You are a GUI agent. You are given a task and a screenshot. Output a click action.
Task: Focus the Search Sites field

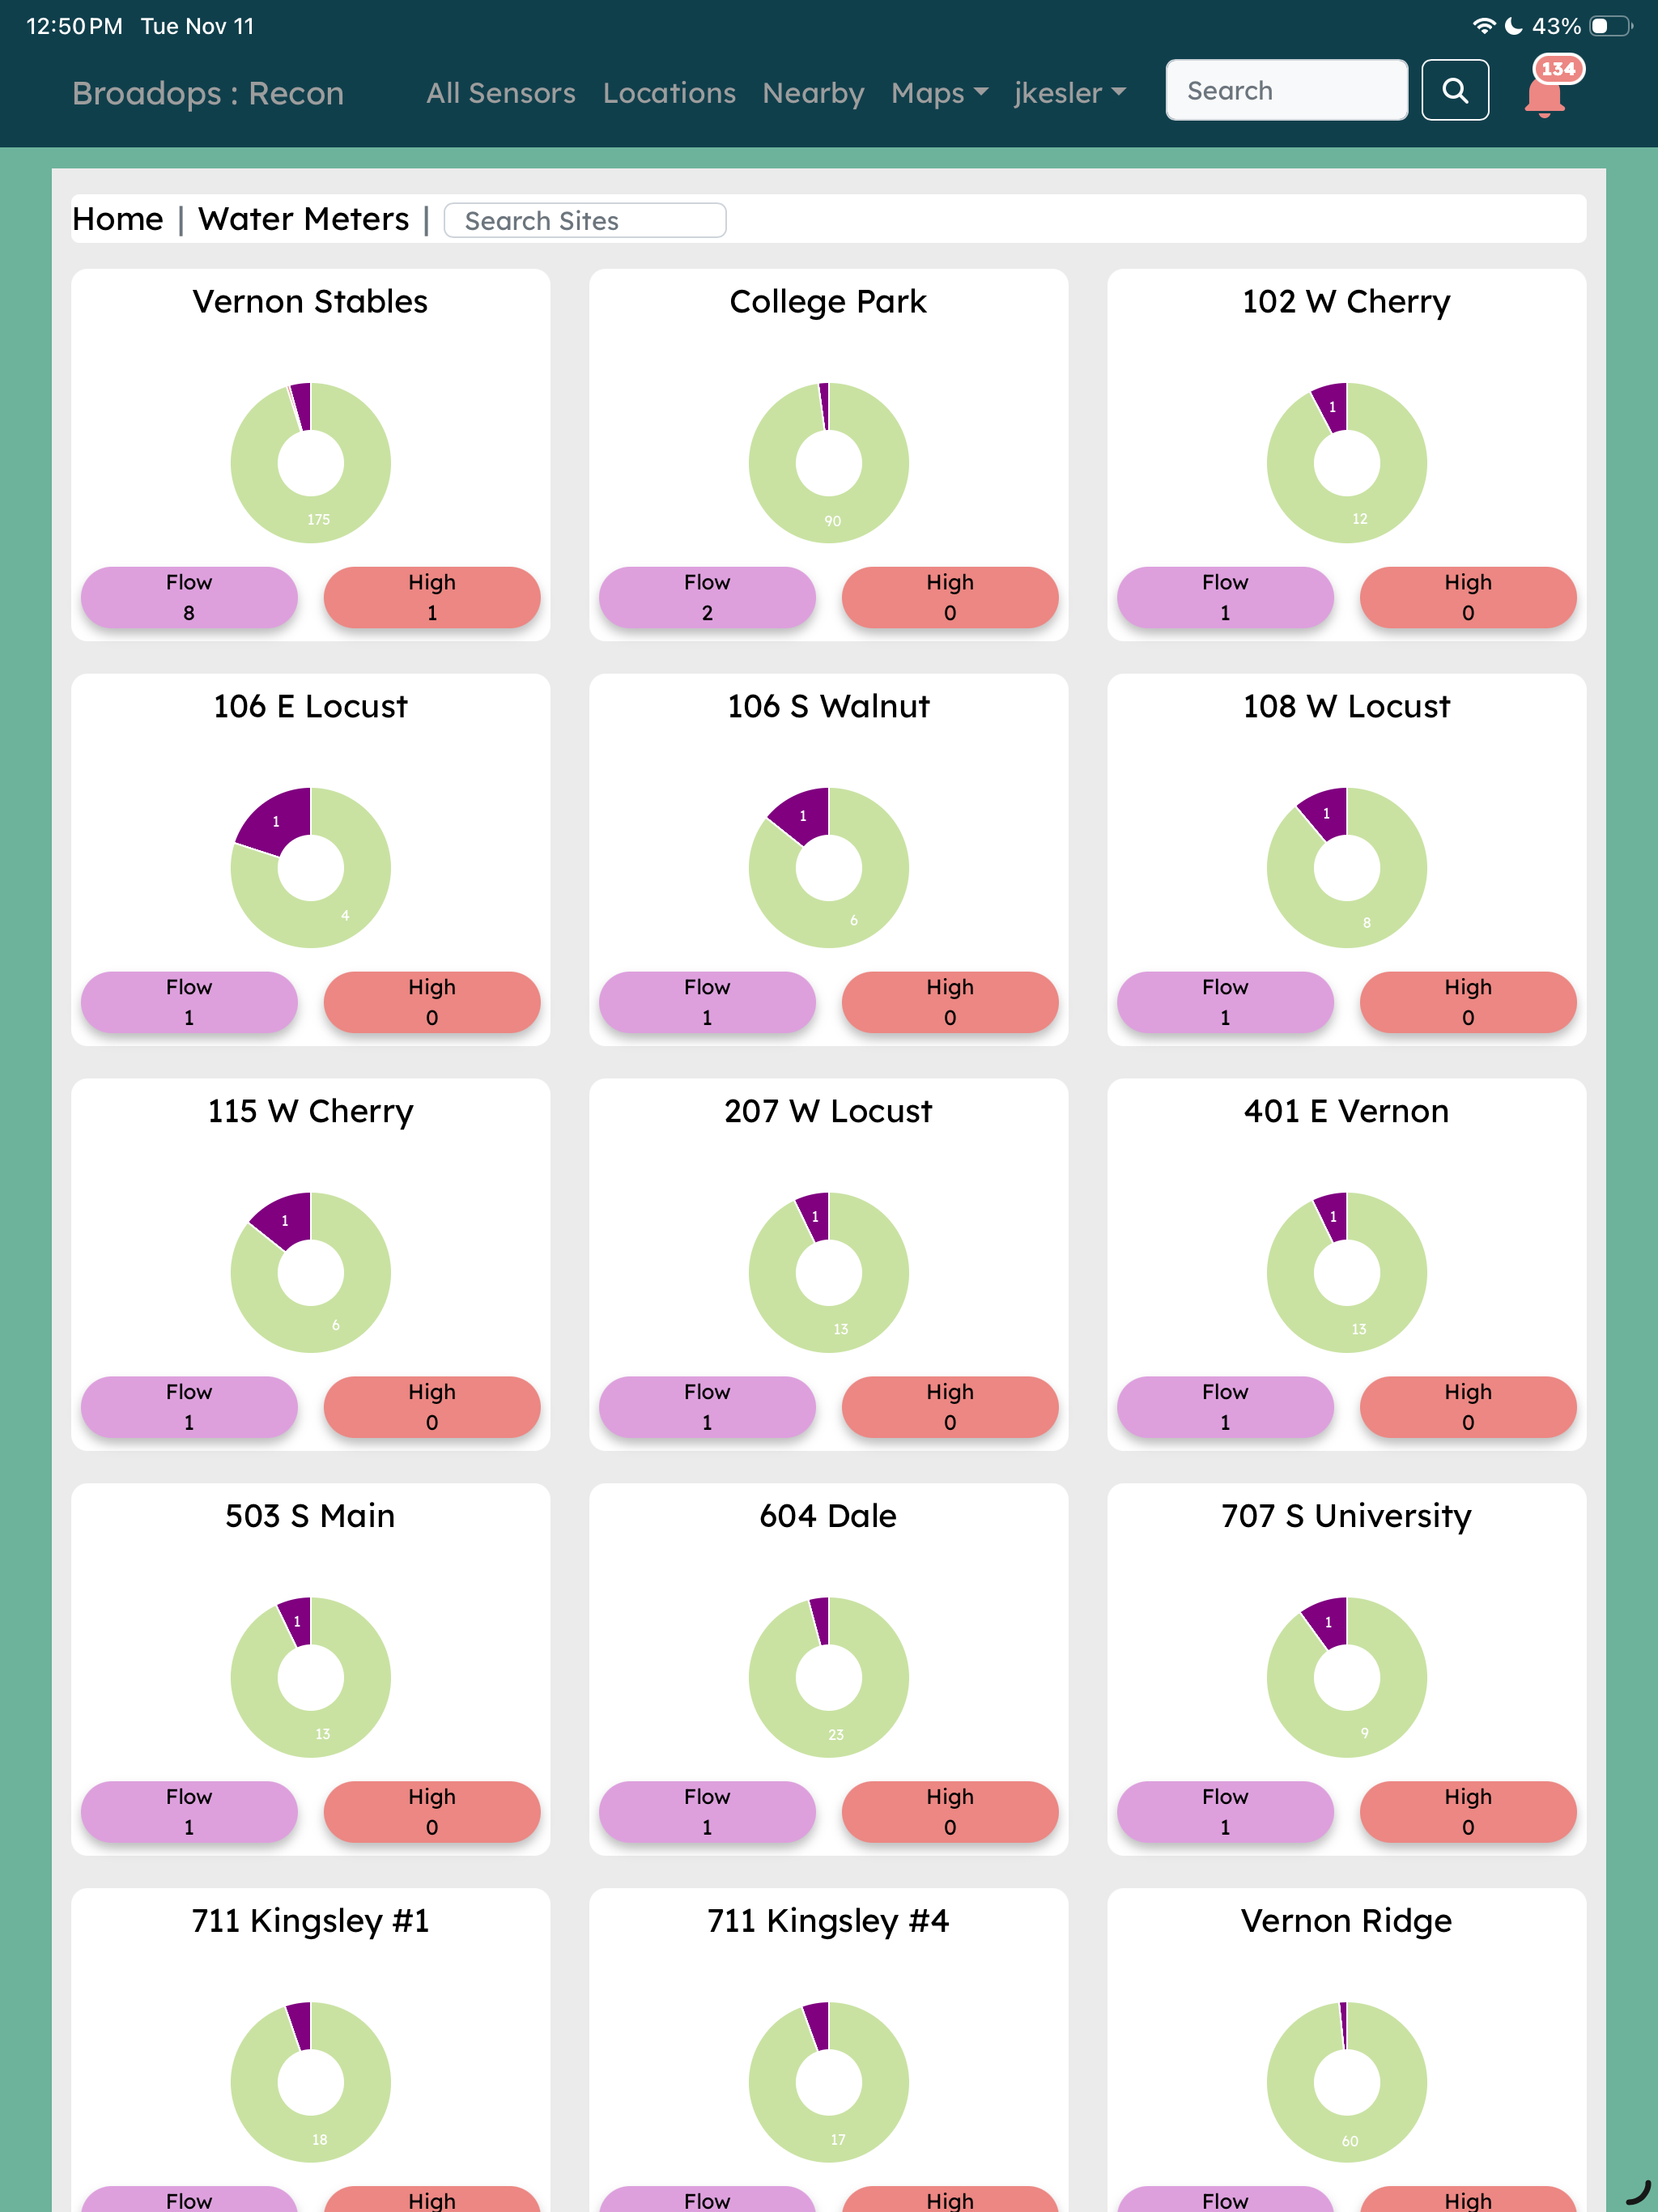pyautogui.click(x=585, y=221)
